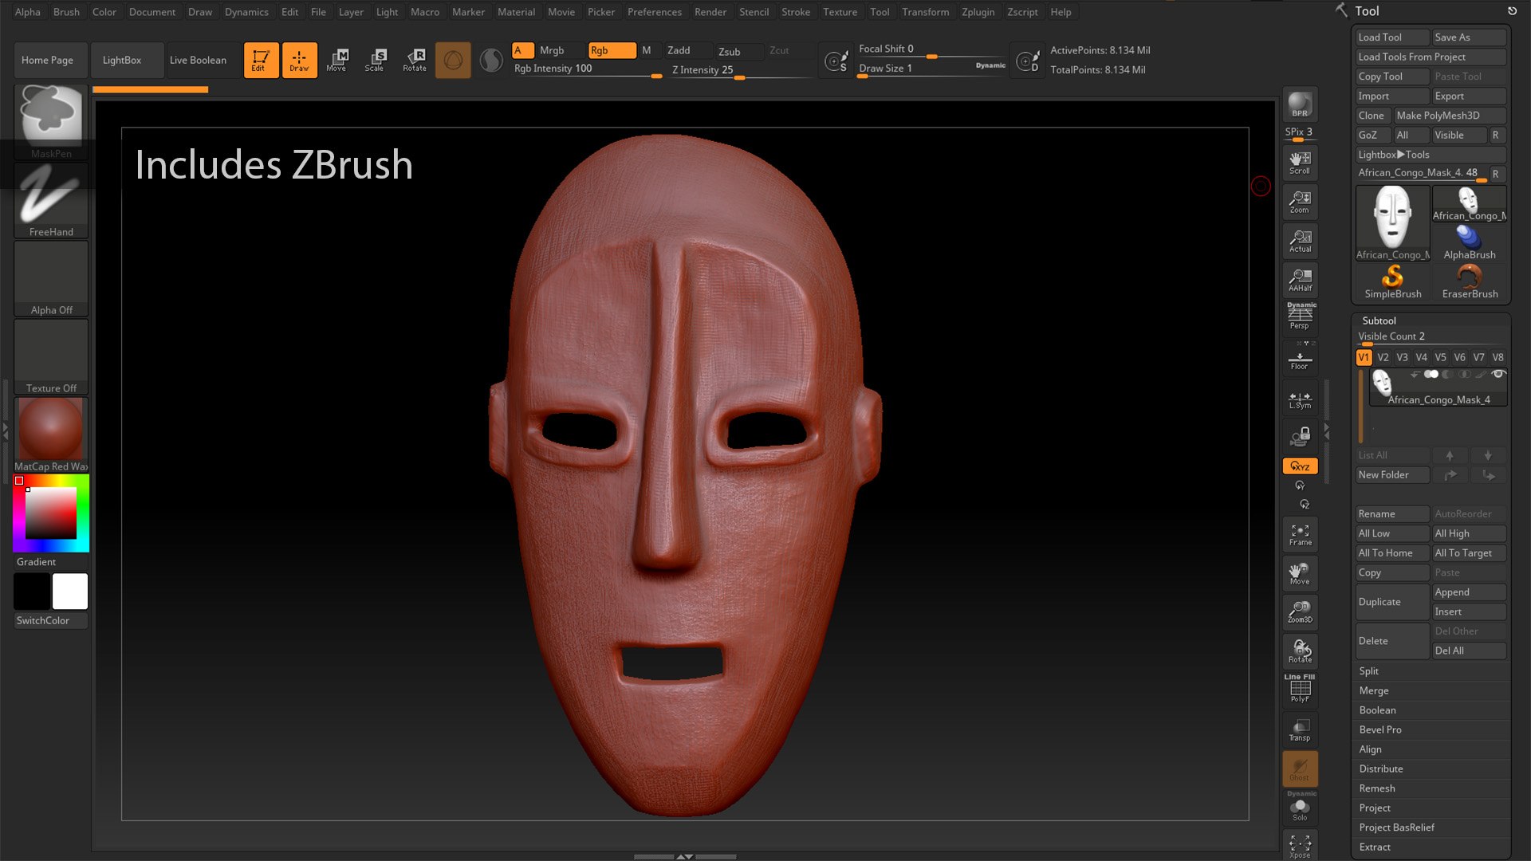Toggle XYZ rotation mode
Screen dimensions: 1531x861
point(1300,466)
